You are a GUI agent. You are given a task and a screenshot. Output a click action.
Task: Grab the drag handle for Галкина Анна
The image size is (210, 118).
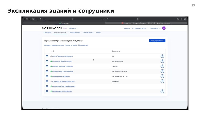pyautogui.click(x=47, y=76)
